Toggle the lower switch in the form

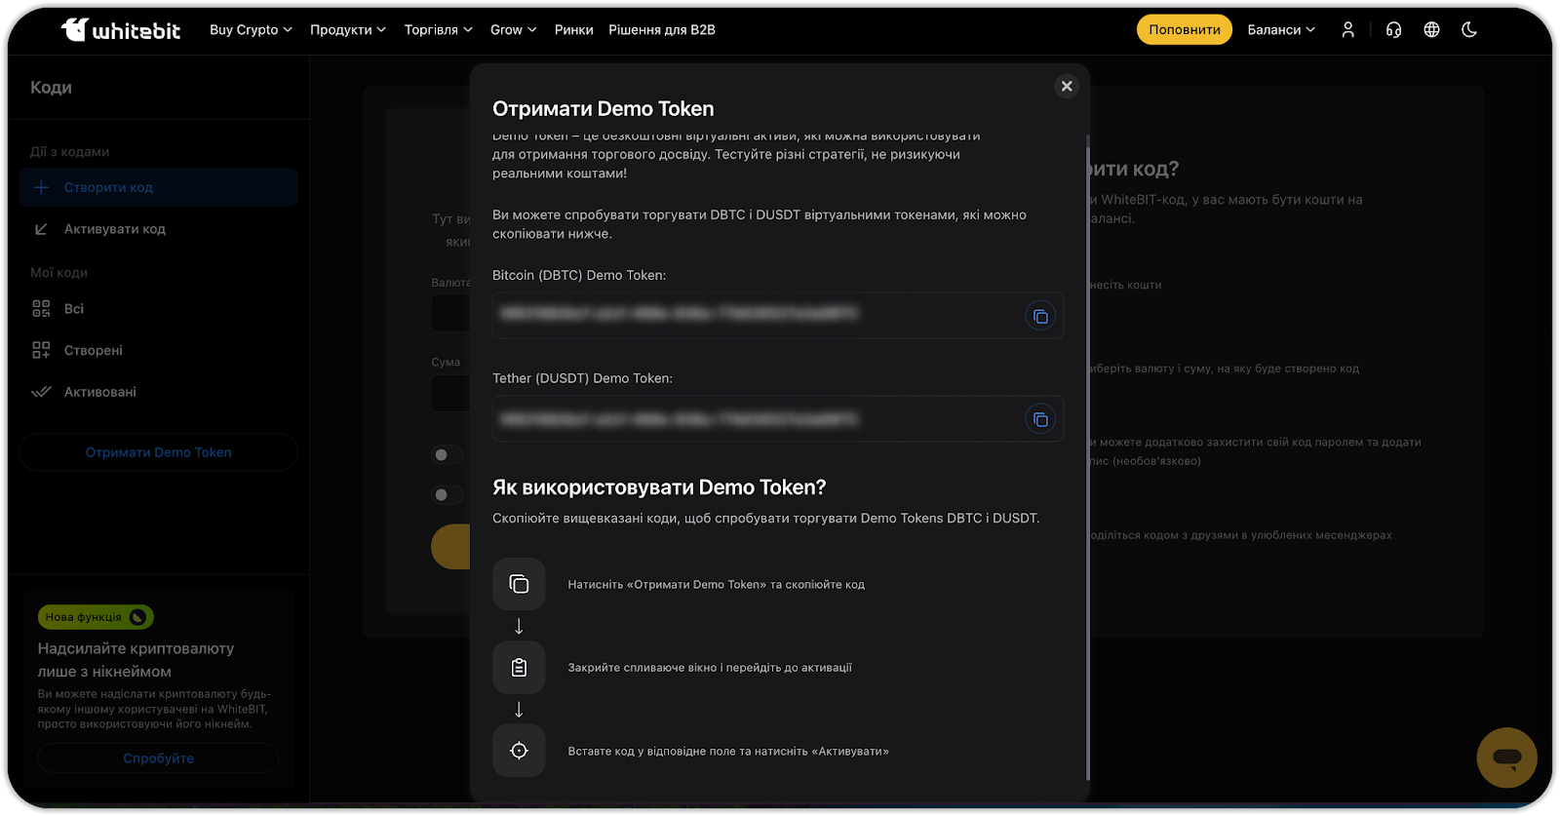(447, 495)
